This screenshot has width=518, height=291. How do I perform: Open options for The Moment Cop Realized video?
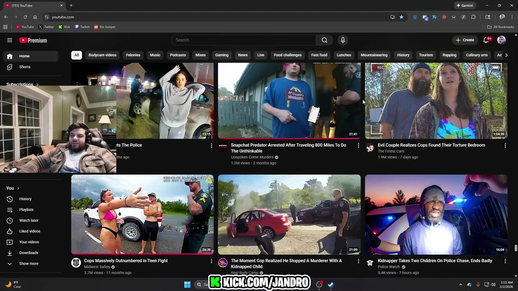tap(358, 261)
